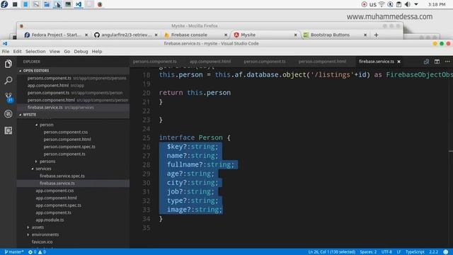This screenshot has width=453, height=255.
Task: Close the firebase.service.ts editor tab
Action: [x=399, y=62]
